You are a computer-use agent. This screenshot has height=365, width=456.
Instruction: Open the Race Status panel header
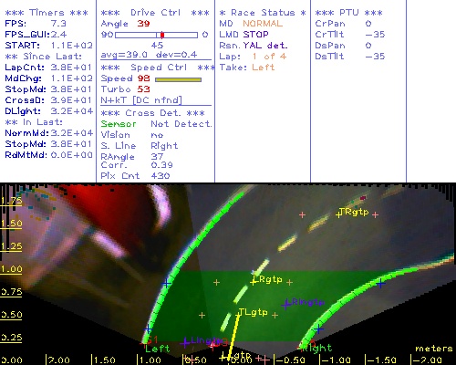[263, 13]
